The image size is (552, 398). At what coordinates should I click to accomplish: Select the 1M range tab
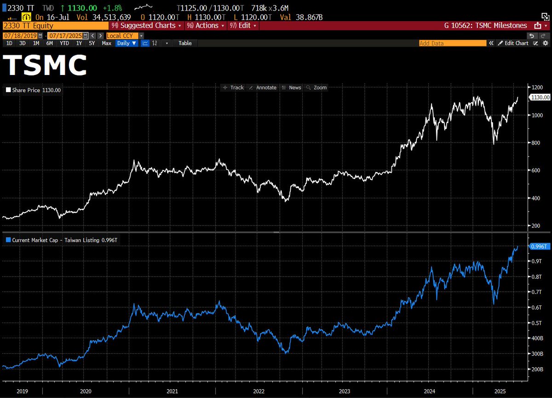36,43
